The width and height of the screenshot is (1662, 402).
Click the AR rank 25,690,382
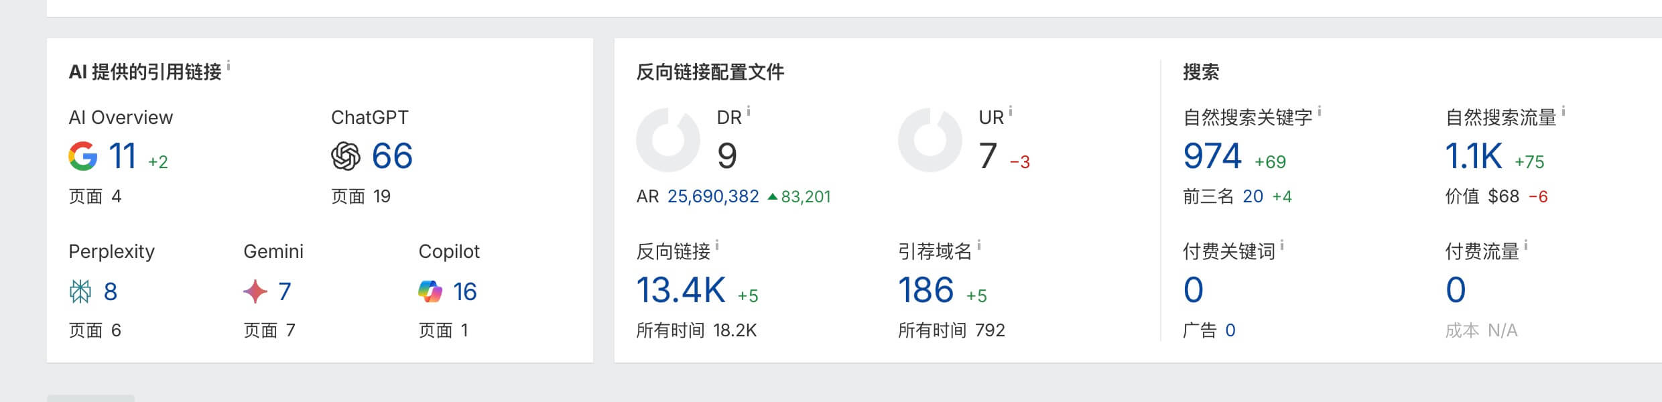[x=713, y=196]
